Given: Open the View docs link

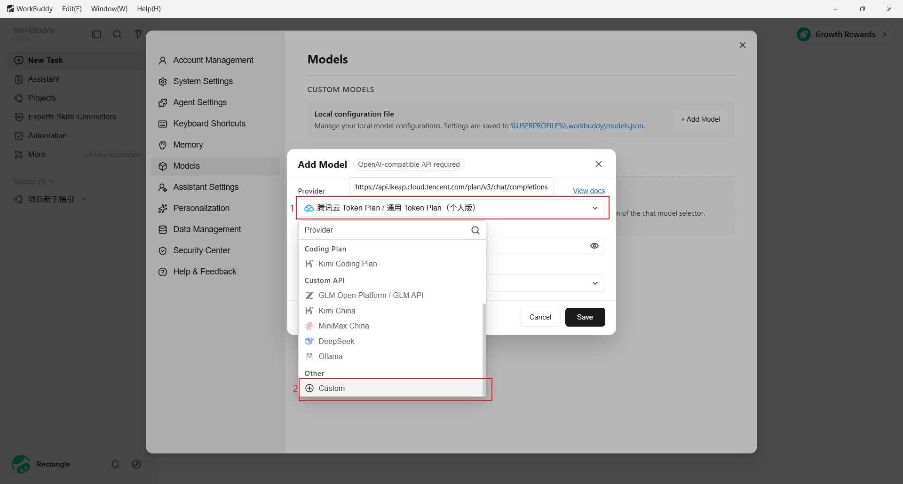Looking at the screenshot, I should point(589,191).
